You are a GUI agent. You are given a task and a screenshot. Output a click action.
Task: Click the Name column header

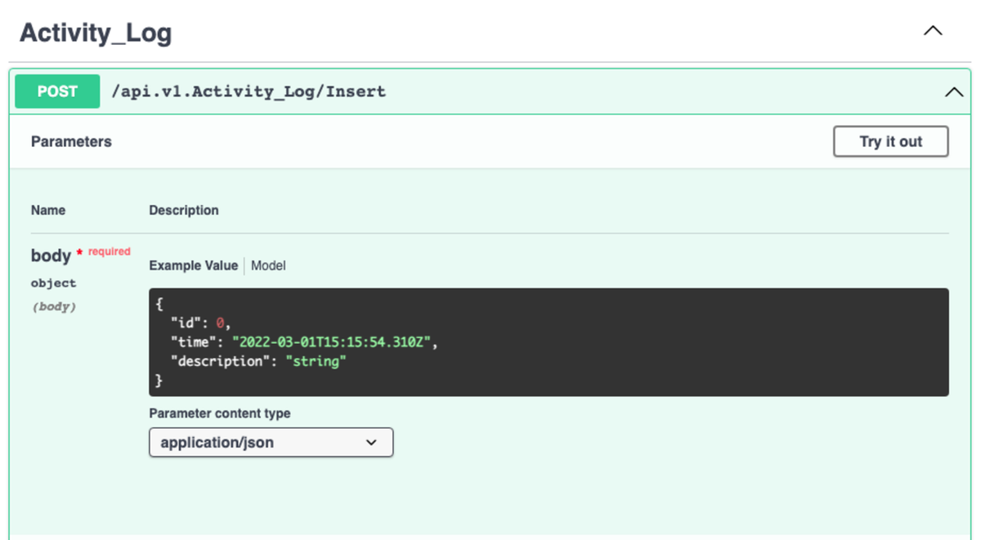pyautogui.click(x=47, y=210)
